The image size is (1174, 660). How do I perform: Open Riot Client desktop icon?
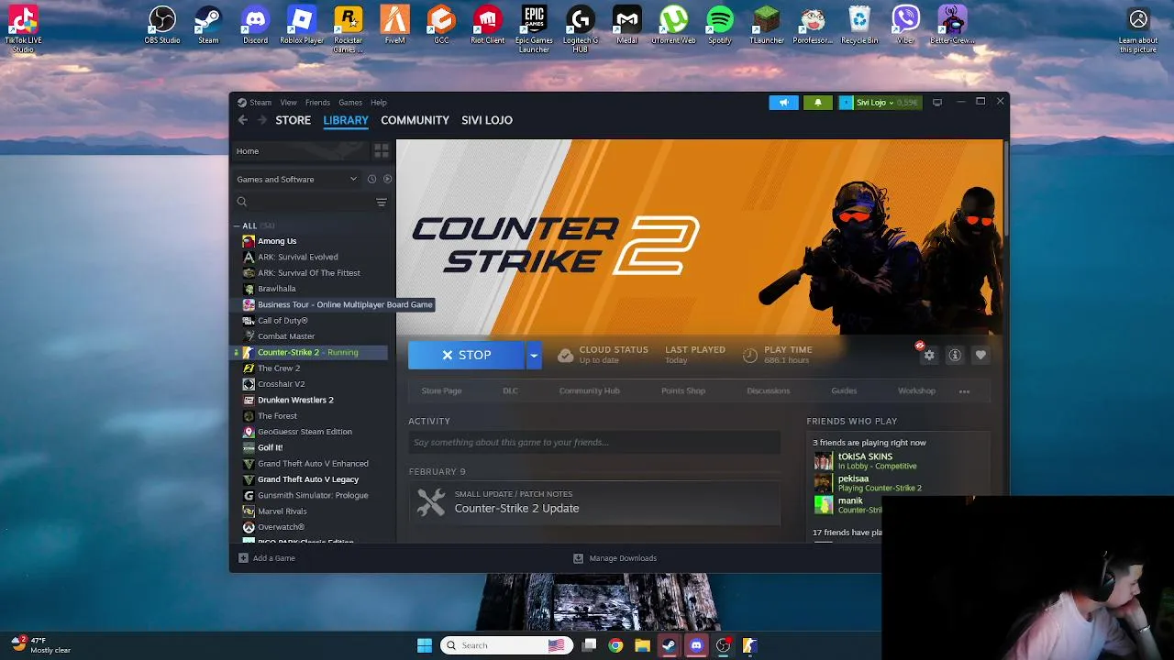[487, 25]
